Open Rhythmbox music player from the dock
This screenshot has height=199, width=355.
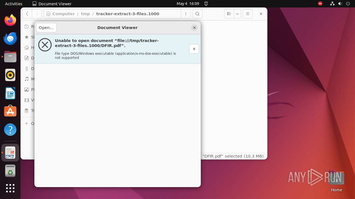(x=10, y=75)
